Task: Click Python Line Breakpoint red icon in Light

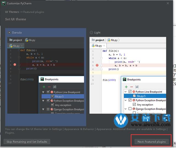Action: [x=134, y=92]
